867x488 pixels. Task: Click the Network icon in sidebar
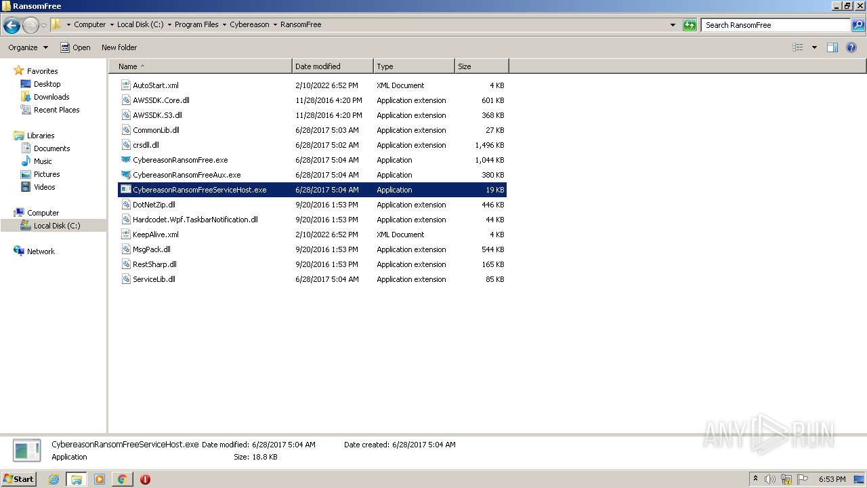tap(19, 251)
